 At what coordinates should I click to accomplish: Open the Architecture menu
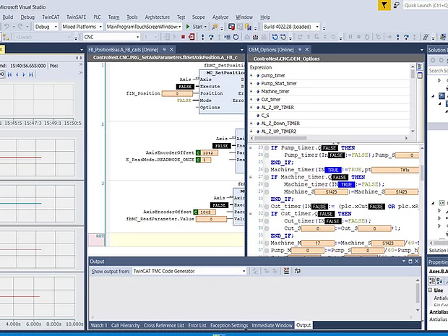157,17
